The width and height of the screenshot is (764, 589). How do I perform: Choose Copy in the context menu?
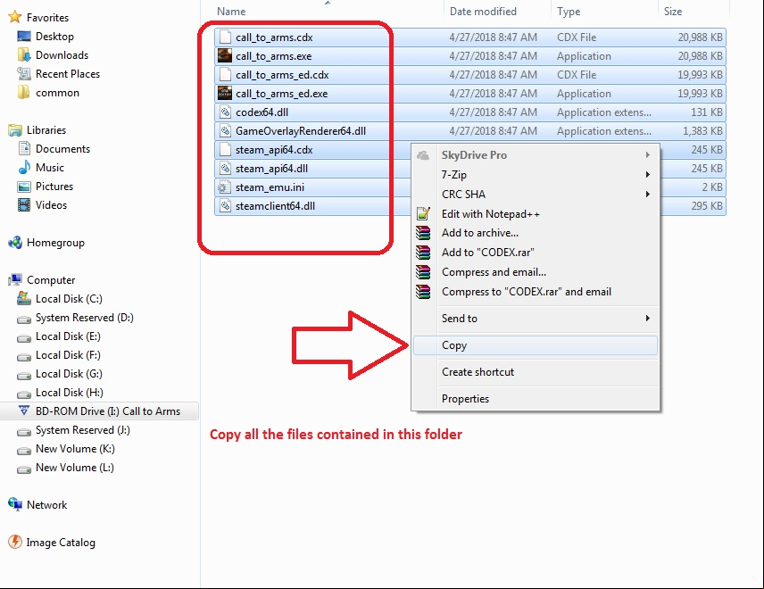coord(535,345)
